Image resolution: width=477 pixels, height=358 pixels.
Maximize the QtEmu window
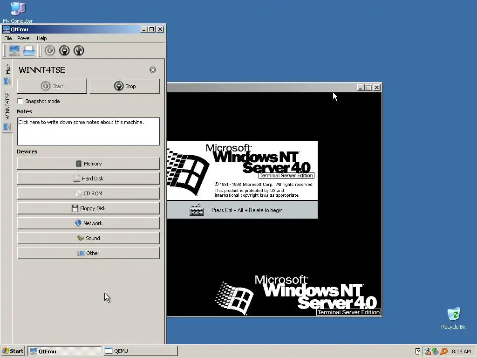click(x=151, y=29)
